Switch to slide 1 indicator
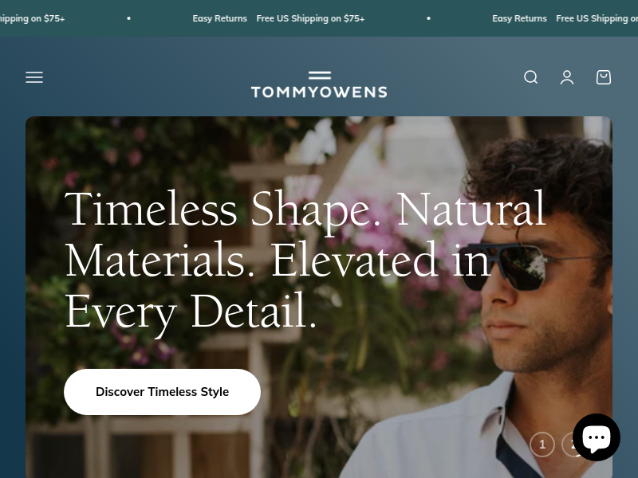638x478 pixels. click(x=542, y=445)
